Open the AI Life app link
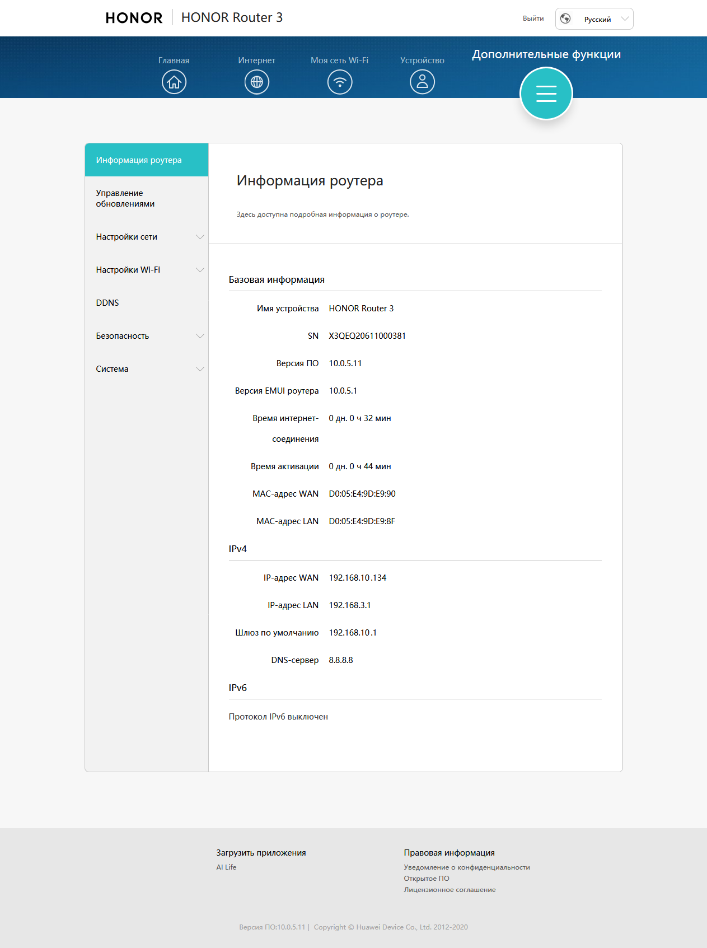Screen dimensions: 707x948 (x=226, y=867)
